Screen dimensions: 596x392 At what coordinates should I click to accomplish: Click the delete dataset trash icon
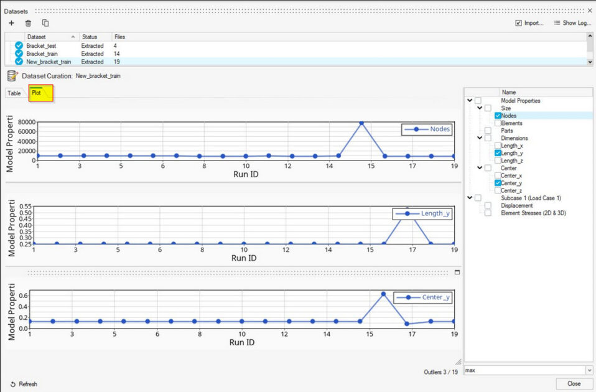pyautogui.click(x=28, y=23)
